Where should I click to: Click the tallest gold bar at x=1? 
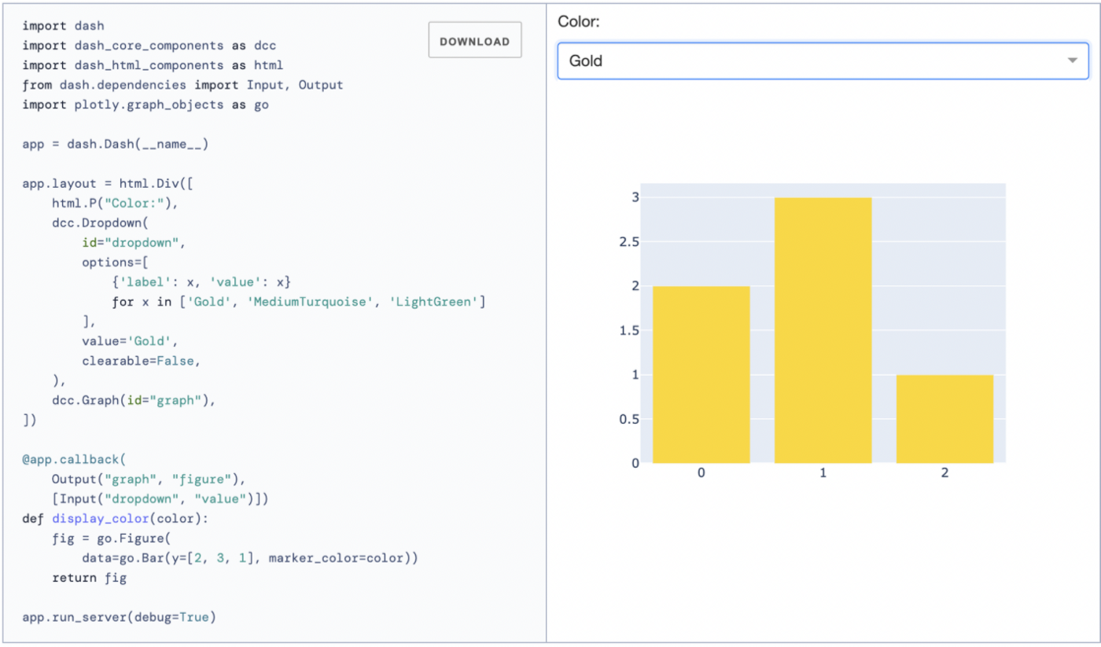coord(823,330)
